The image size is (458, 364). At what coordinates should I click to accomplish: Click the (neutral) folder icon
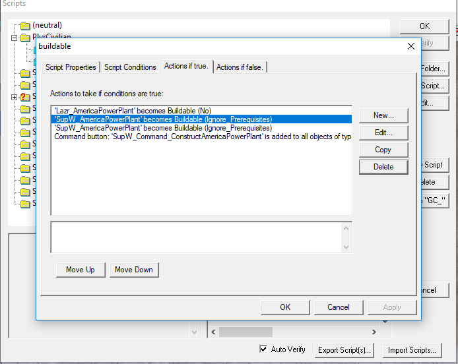(25, 26)
